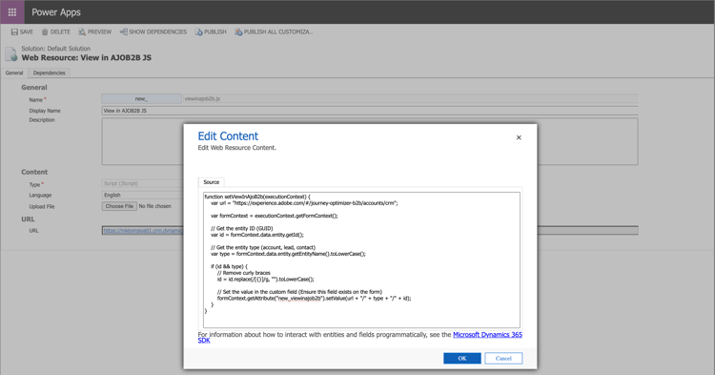The height and width of the screenshot is (375, 715).
Task: Click the Name field containing viewinajob2b.js
Action: (410, 98)
